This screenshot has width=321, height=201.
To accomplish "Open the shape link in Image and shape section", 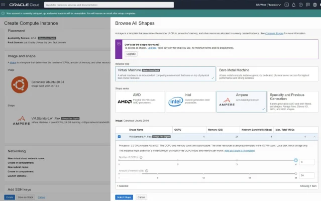I will (13, 63).
